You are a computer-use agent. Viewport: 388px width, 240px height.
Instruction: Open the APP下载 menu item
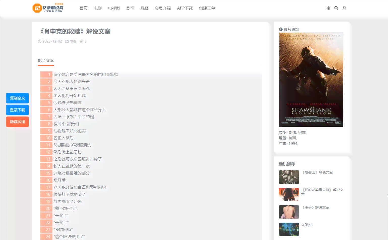[x=185, y=8]
